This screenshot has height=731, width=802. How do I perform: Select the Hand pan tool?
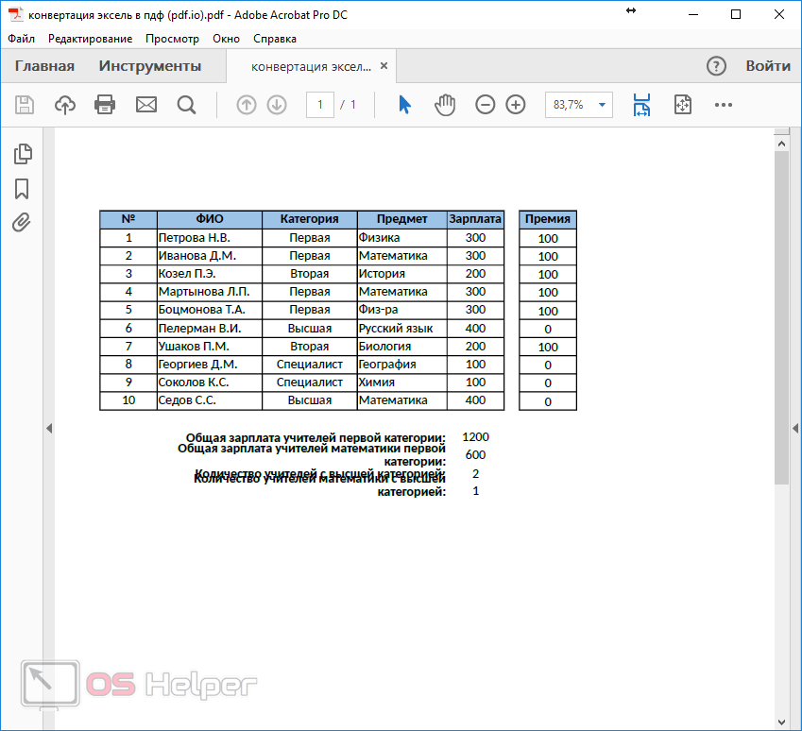445,105
